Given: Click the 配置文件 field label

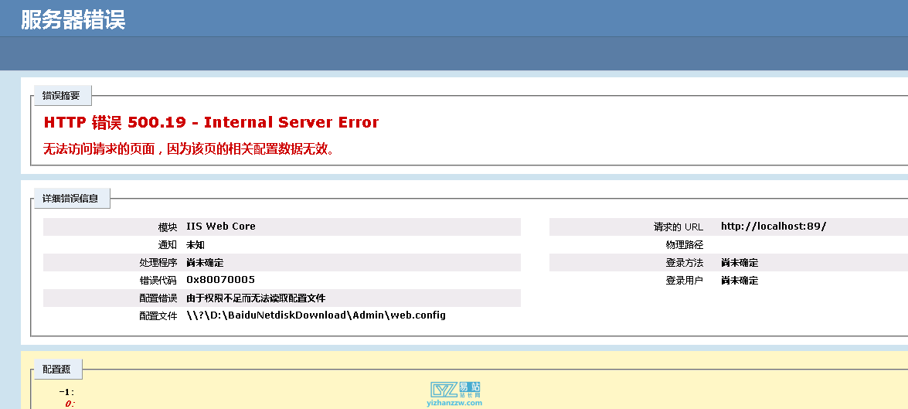Looking at the screenshot, I should (158, 316).
